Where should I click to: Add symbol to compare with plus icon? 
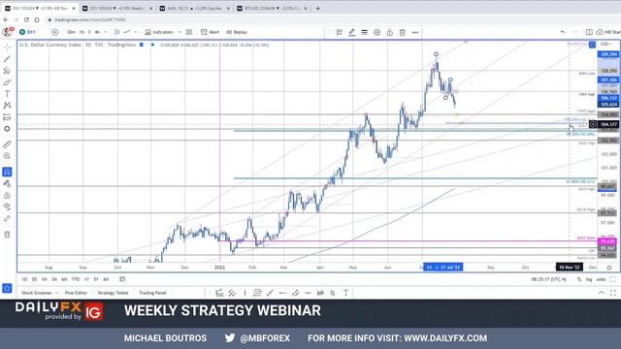55,32
